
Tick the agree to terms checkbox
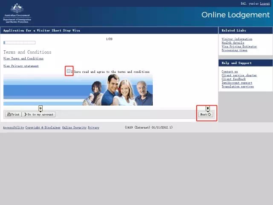[69, 71]
